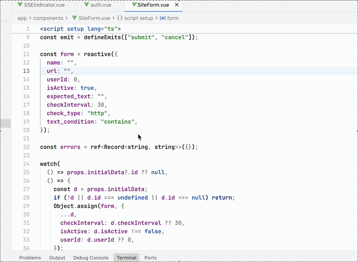The height and width of the screenshot is (262, 358).
Task: Open the form breadcrumb segment
Action: [x=173, y=18]
